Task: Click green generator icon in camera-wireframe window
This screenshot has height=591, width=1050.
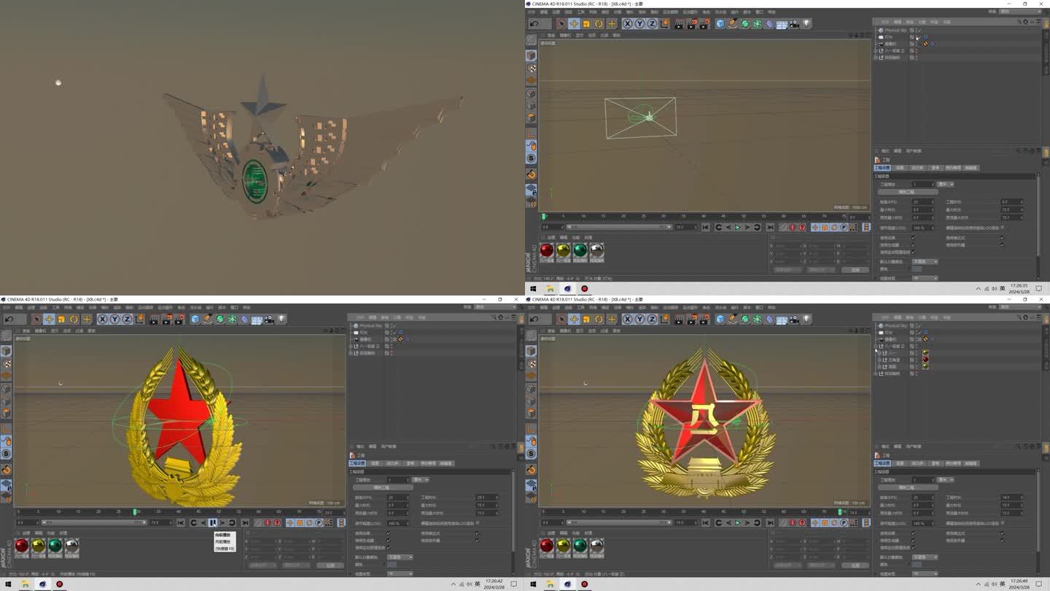Action: (745, 24)
